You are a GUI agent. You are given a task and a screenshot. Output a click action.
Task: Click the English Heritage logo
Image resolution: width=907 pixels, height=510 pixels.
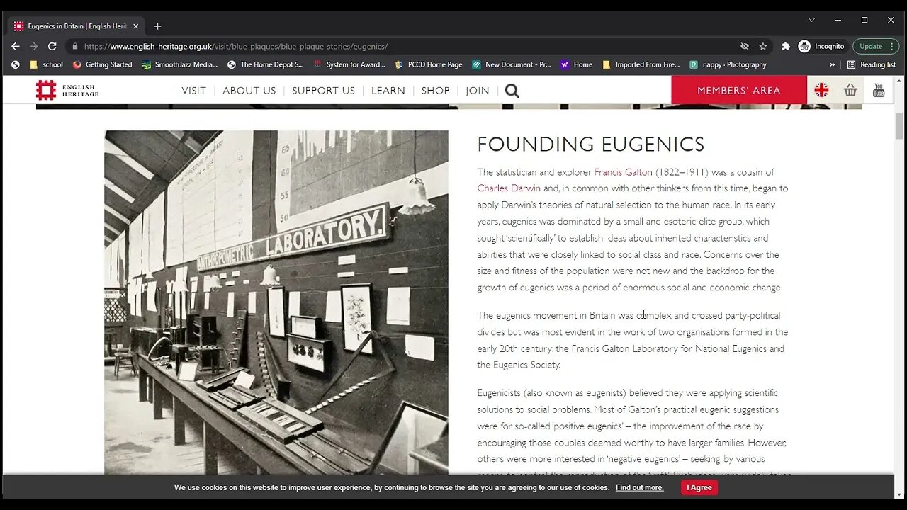67,90
